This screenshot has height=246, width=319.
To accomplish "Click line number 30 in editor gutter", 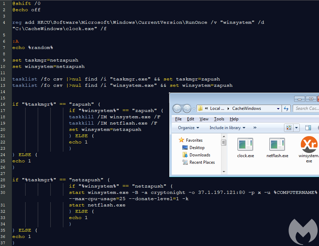I will (x=3, y=192).
